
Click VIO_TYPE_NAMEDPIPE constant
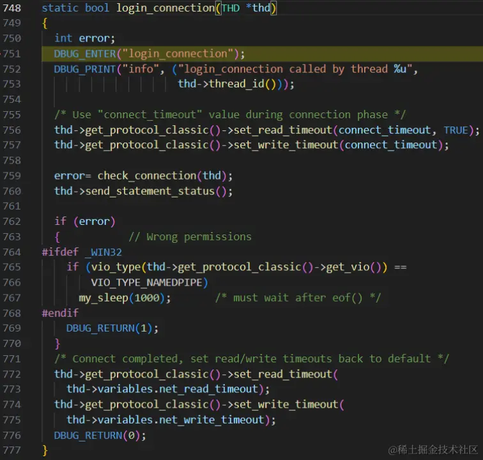147,282
